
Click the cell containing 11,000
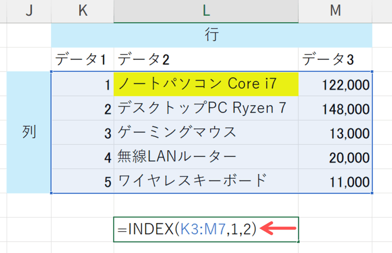point(335,181)
